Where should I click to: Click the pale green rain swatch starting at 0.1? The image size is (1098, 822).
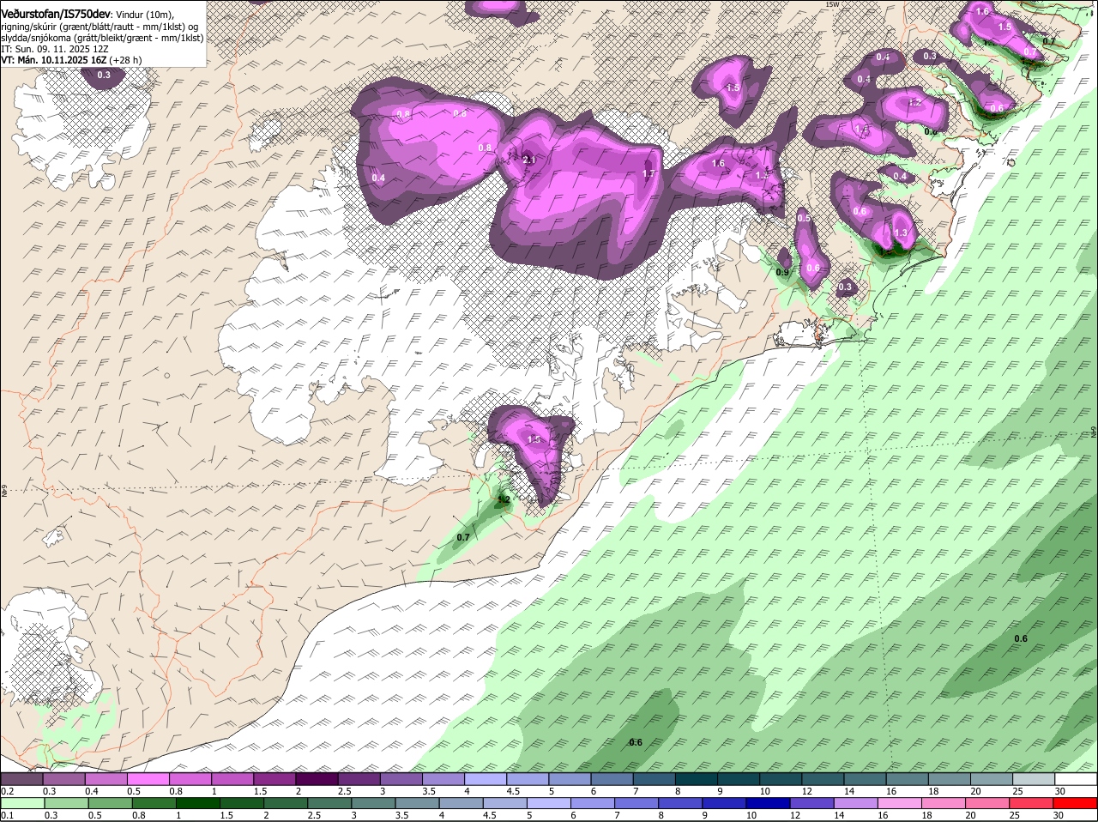tap(21, 803)
